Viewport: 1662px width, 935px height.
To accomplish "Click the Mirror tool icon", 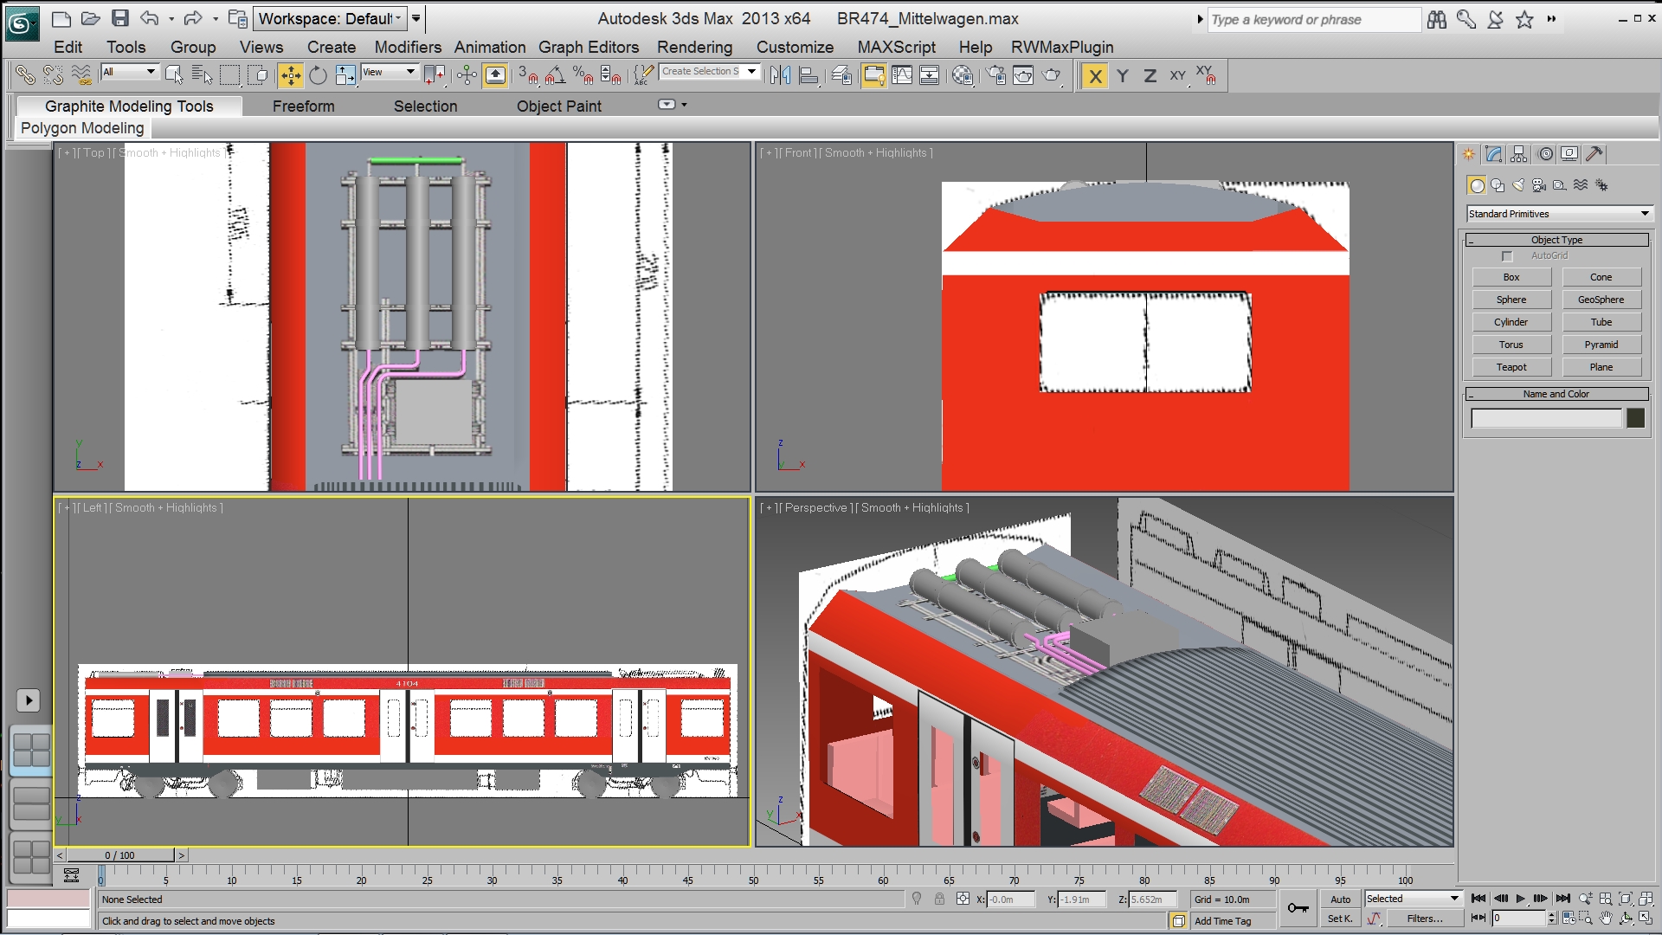I will [780, 76].
